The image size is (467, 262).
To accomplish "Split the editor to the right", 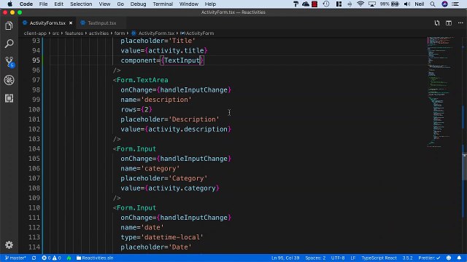I will [449, 23].
